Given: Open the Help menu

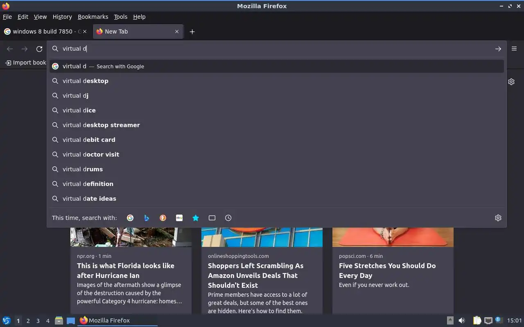Looking at the screenshot, I should pos(139,17).
